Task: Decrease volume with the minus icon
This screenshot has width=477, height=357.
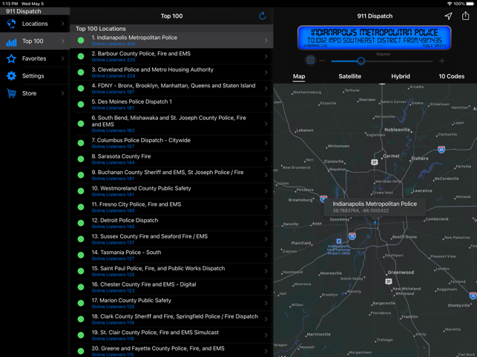Action: coord(322,61)
